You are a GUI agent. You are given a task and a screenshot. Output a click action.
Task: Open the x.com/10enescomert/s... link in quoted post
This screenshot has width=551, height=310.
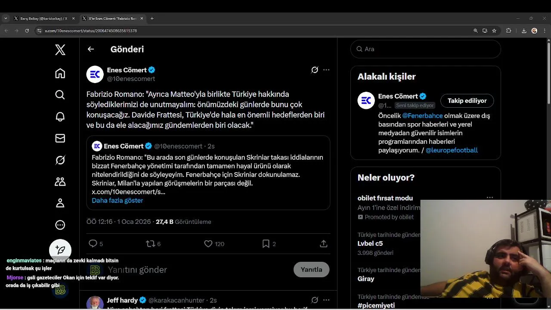(x=128, y=192)
